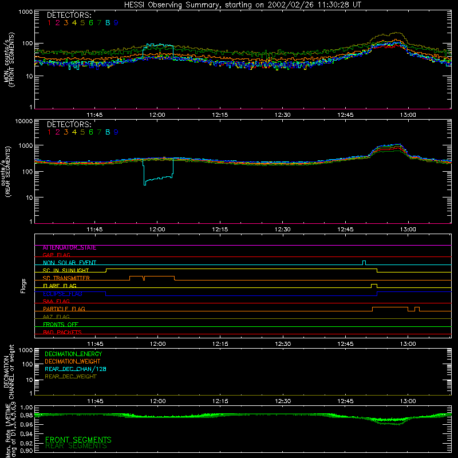Click the 11:45 tick label under flags plot

click(95, 344)
